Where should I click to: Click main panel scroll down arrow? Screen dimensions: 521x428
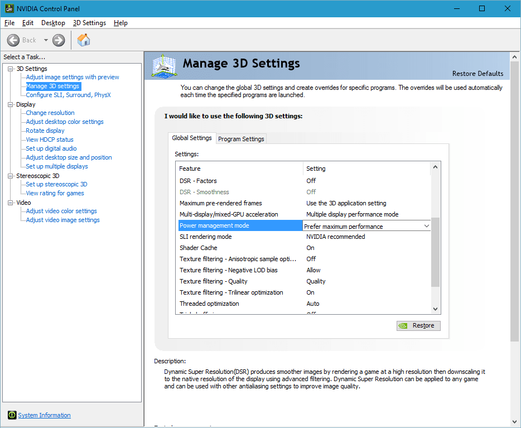coord(514,422)
